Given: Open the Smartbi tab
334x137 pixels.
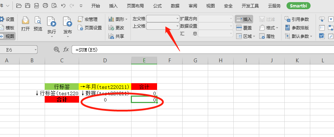Looking at the screenshot, I should click(x=299, y=6).
